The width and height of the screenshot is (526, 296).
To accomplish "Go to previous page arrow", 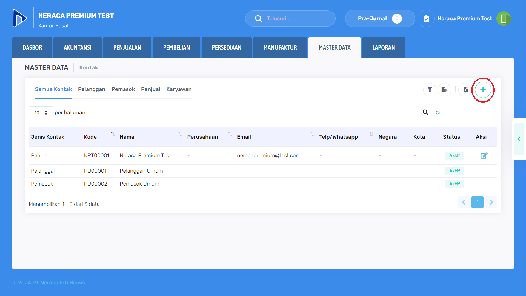I will (464, 202).
